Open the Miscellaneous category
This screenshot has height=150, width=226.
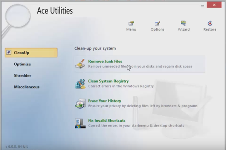coord(27,87)
